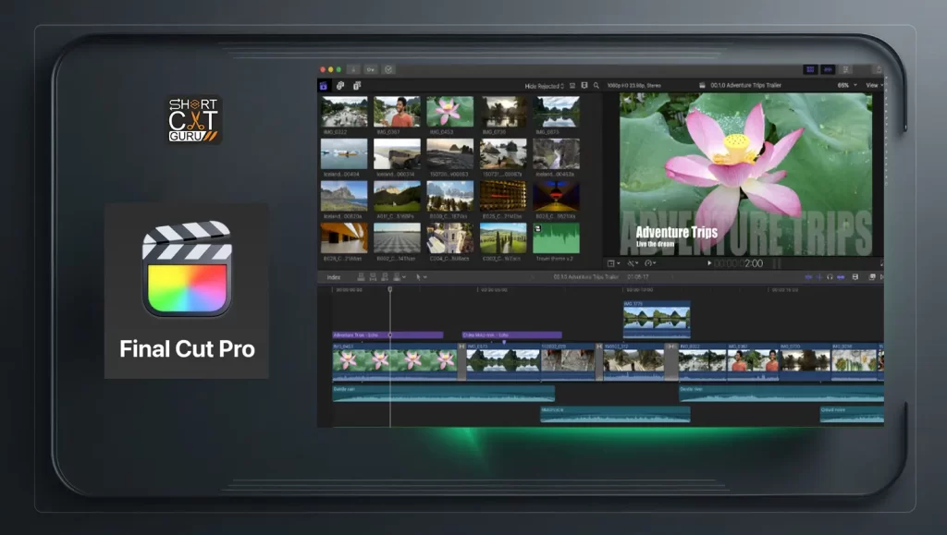Toggle timeline snapping button
The width and height of the screenshot is (947, 535).
tap(841, 277)
